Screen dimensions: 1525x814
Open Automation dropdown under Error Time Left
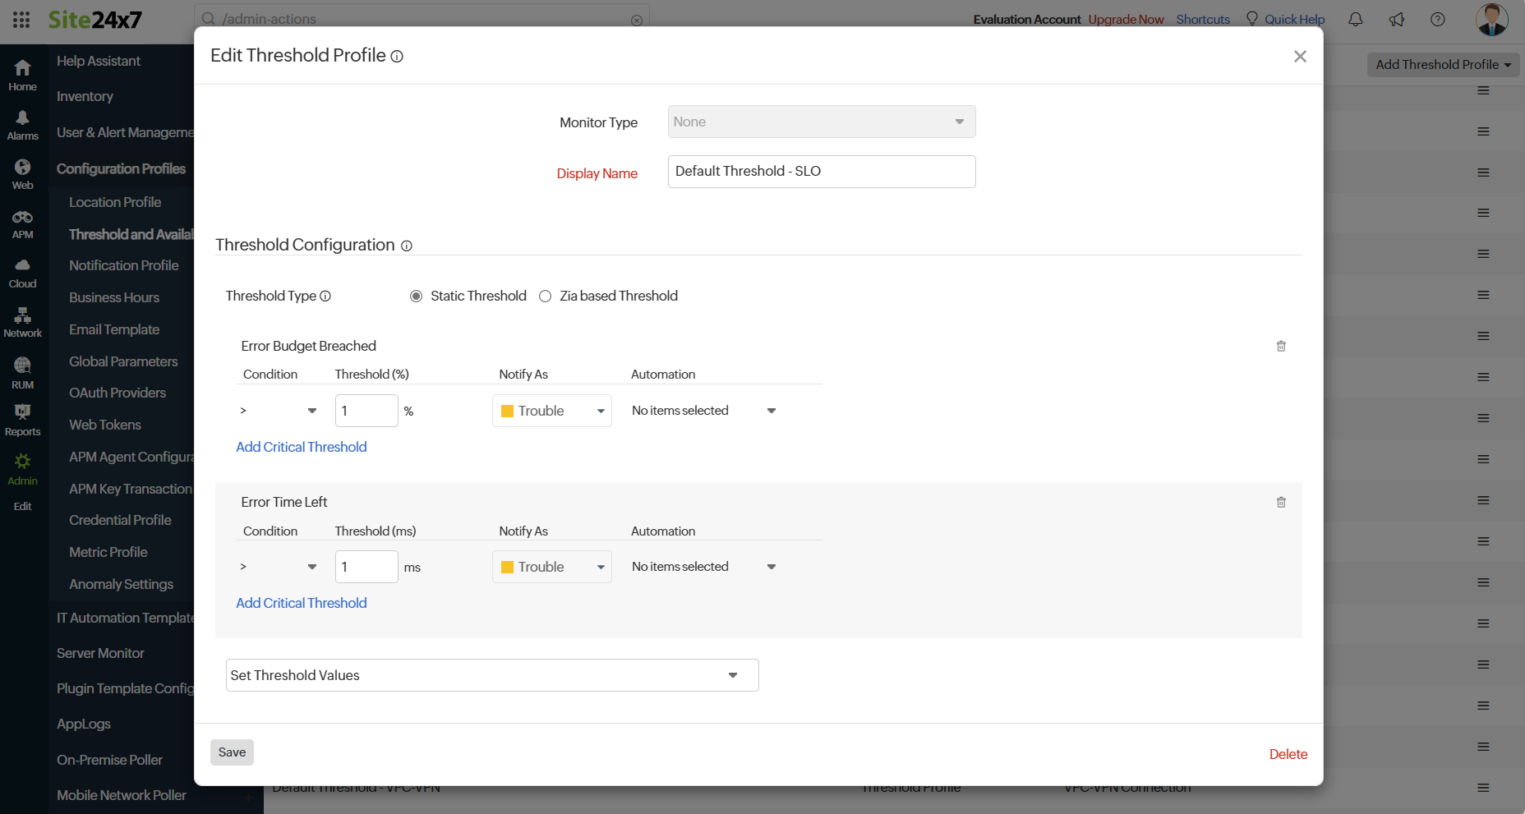click(703, 567)
